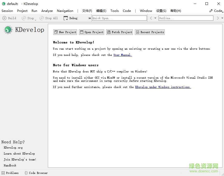The image size is (224, 176).
Task: Start the Debug launch from the toolbar
Action: pos(71,18)
